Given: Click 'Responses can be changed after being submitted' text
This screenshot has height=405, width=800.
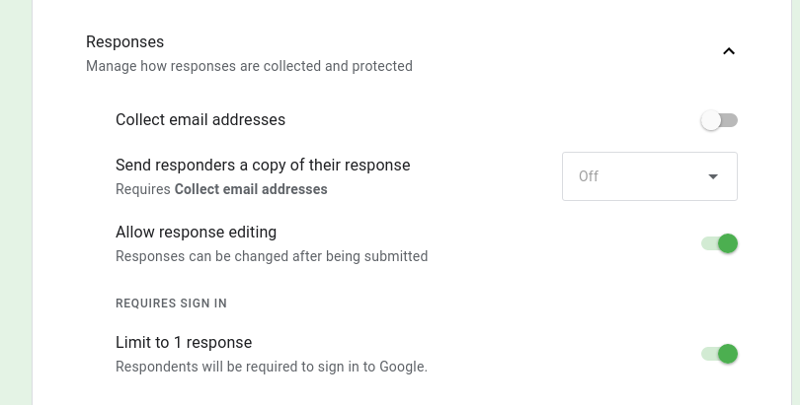Looking at the screenshot, I should coord(272,256).
